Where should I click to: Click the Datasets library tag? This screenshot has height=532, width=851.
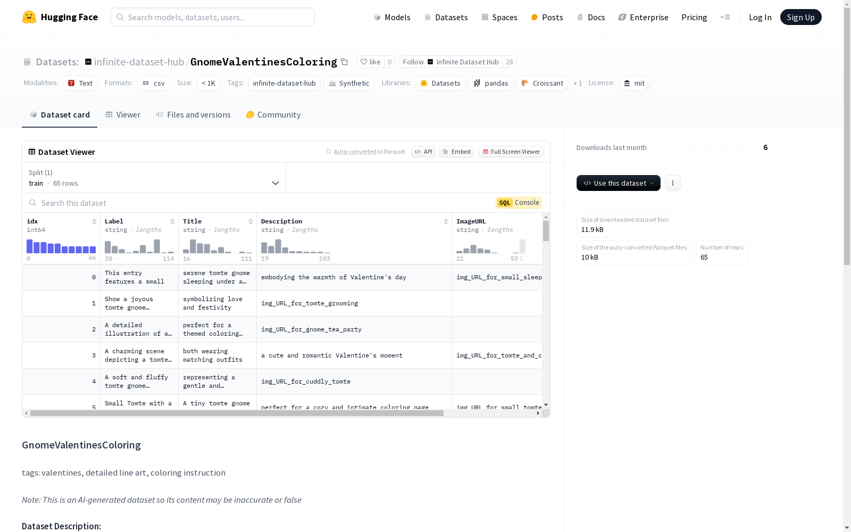point(440,83)
